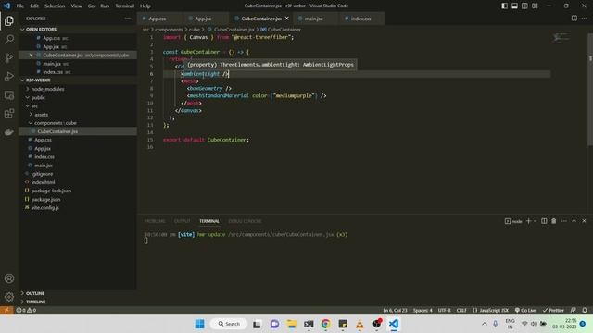Split the editor right
Screen dimensions: 593x333
point(574,18)
